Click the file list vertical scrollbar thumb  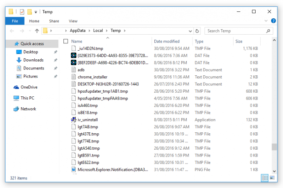click(x=274, y=147)
